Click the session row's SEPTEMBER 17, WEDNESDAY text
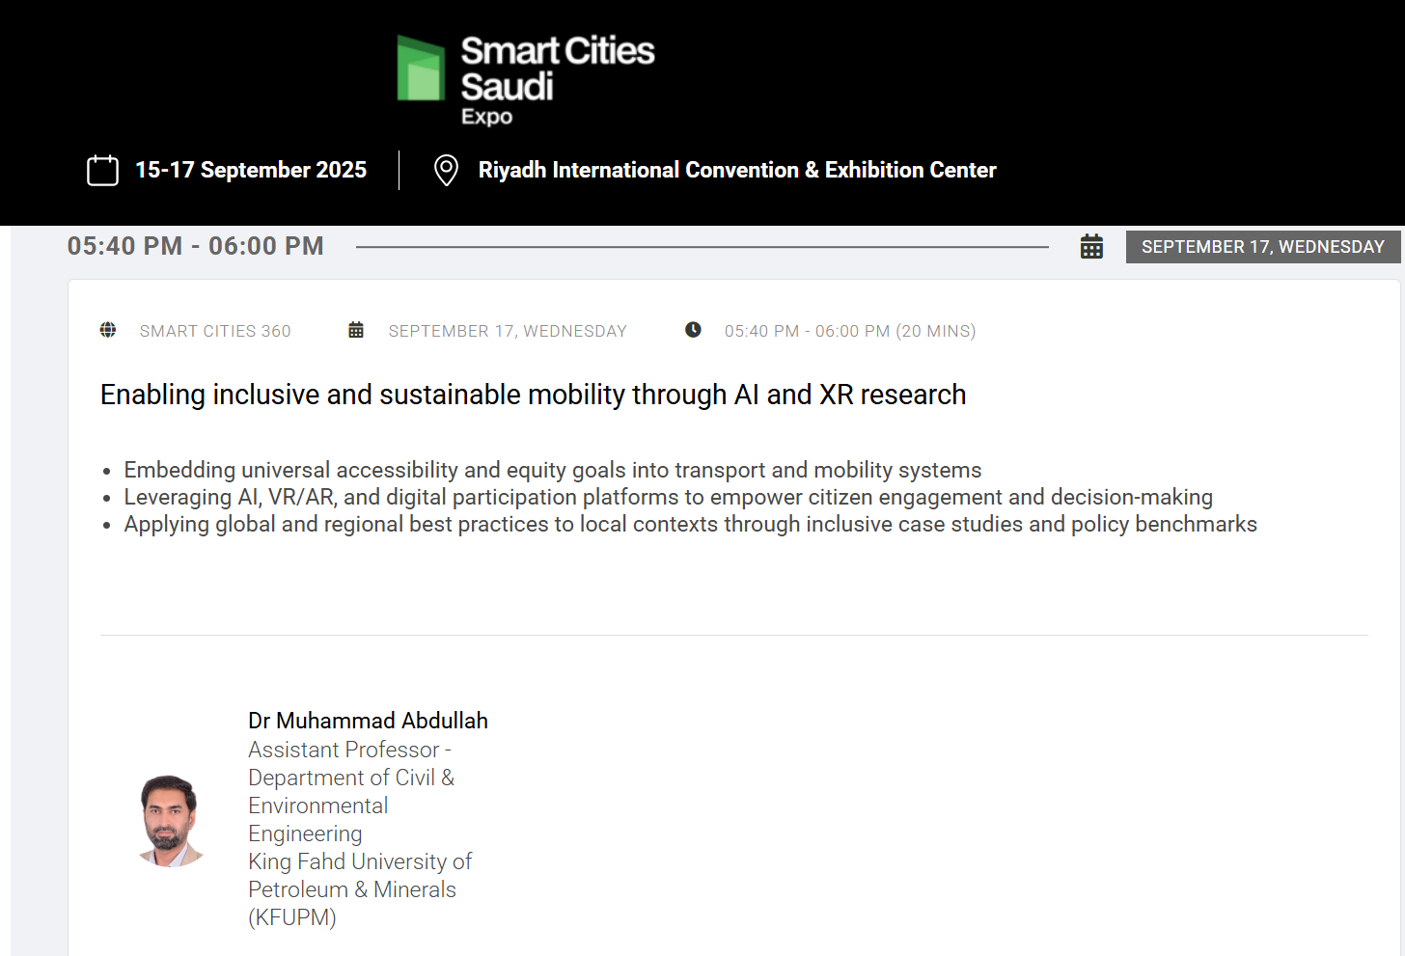Viewport: 1405px width, 956px height. (x=508, y=331)
